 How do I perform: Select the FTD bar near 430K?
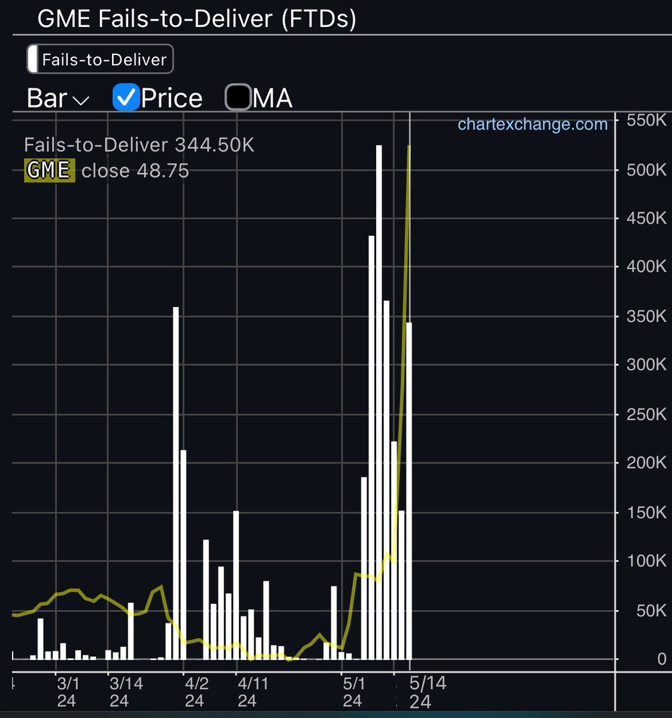[371, 448]
